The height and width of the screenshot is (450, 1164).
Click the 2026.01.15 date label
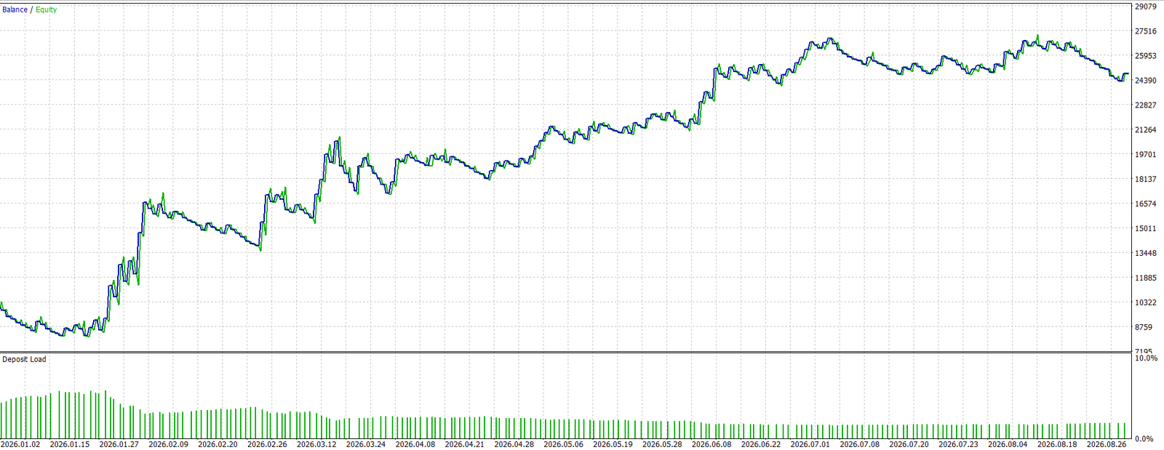(71, 444)
